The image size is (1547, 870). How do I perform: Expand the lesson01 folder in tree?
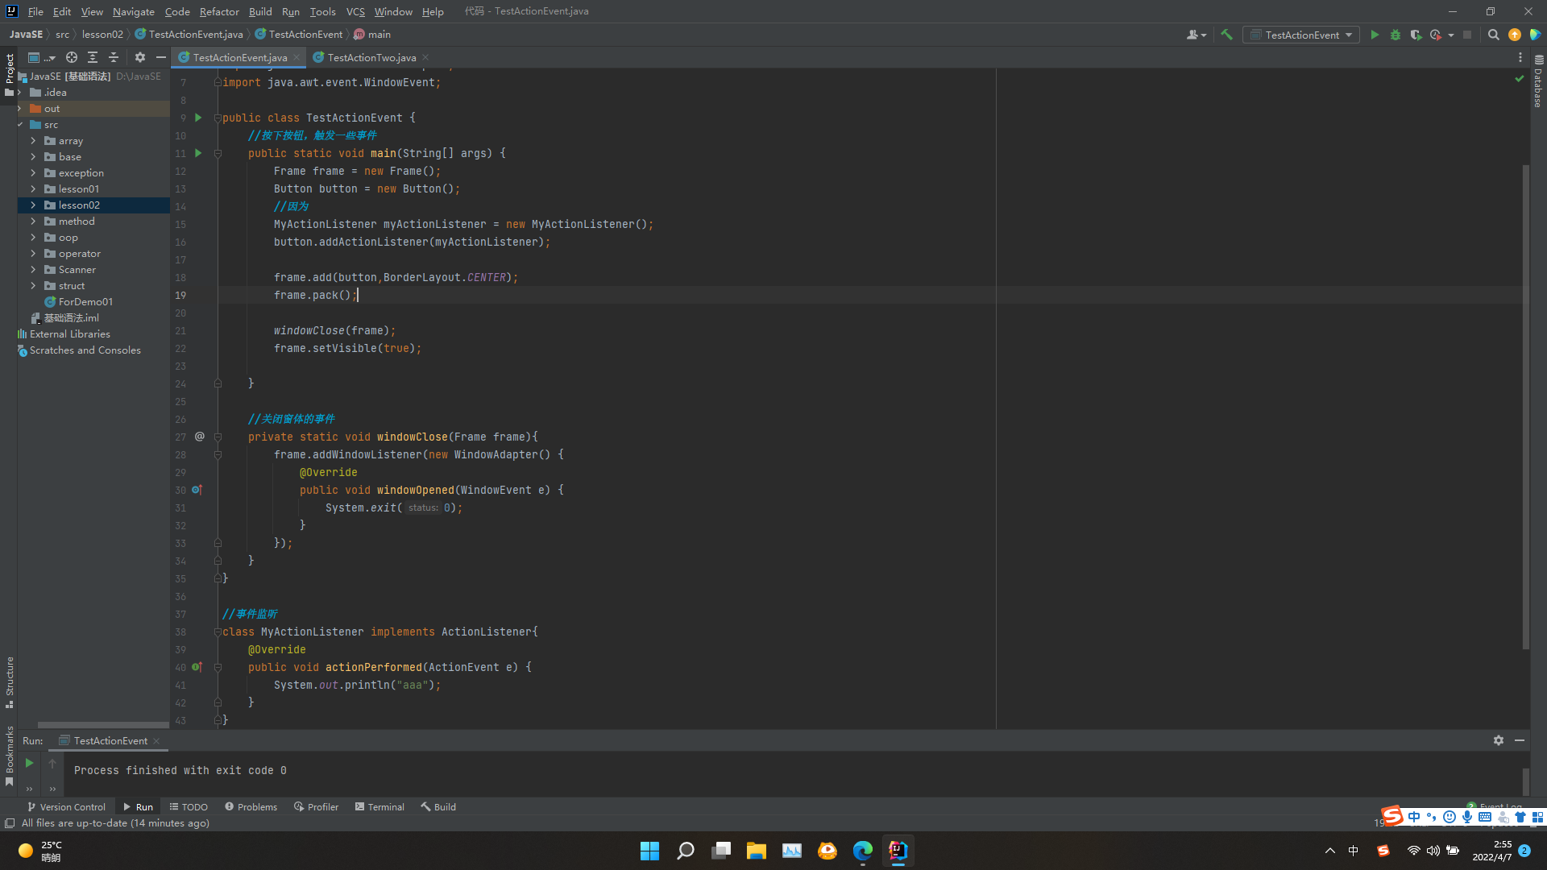pyautogui.click(x=33, y=189)
